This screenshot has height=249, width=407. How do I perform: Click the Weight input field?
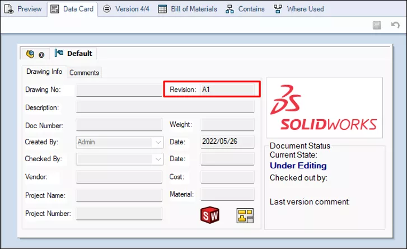click(x=227, y=125)
